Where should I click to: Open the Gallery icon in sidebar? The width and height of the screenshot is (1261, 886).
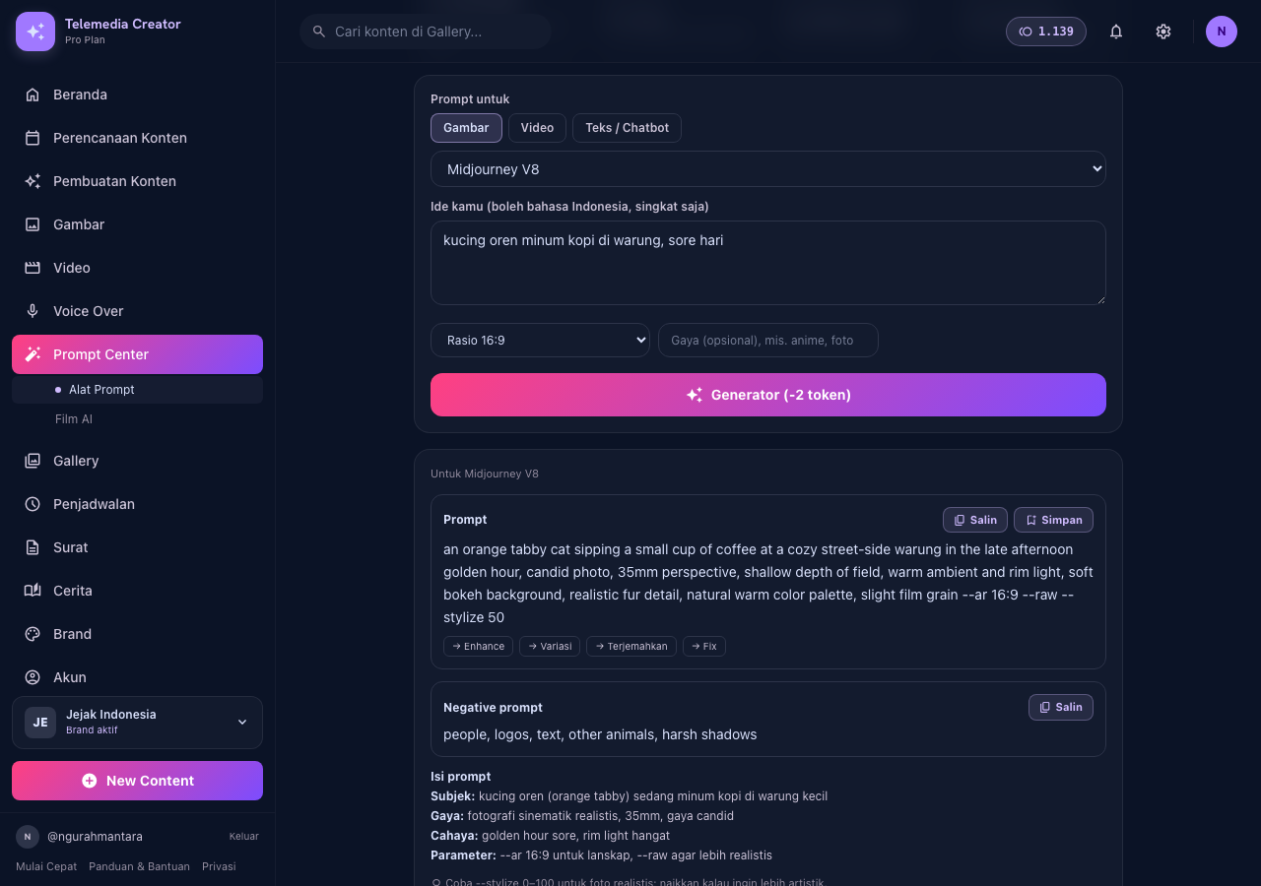pyautogui.click(x=33, y=461)
